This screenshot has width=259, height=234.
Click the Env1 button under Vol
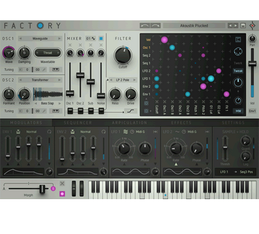(x=252, y=111)
